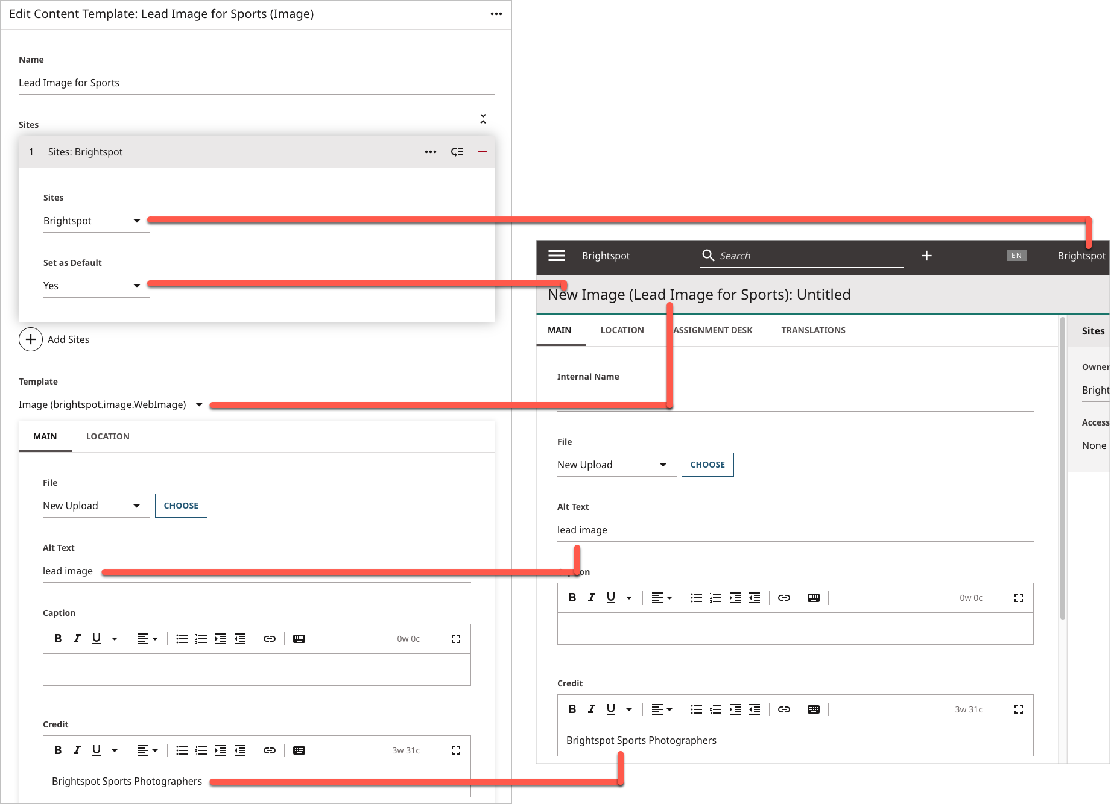The width and height of the screenshot is (1111, 804).
Task: Switch to the MAIN tab in the template editor
Action: pyautogui.click(x=45, y=436)
